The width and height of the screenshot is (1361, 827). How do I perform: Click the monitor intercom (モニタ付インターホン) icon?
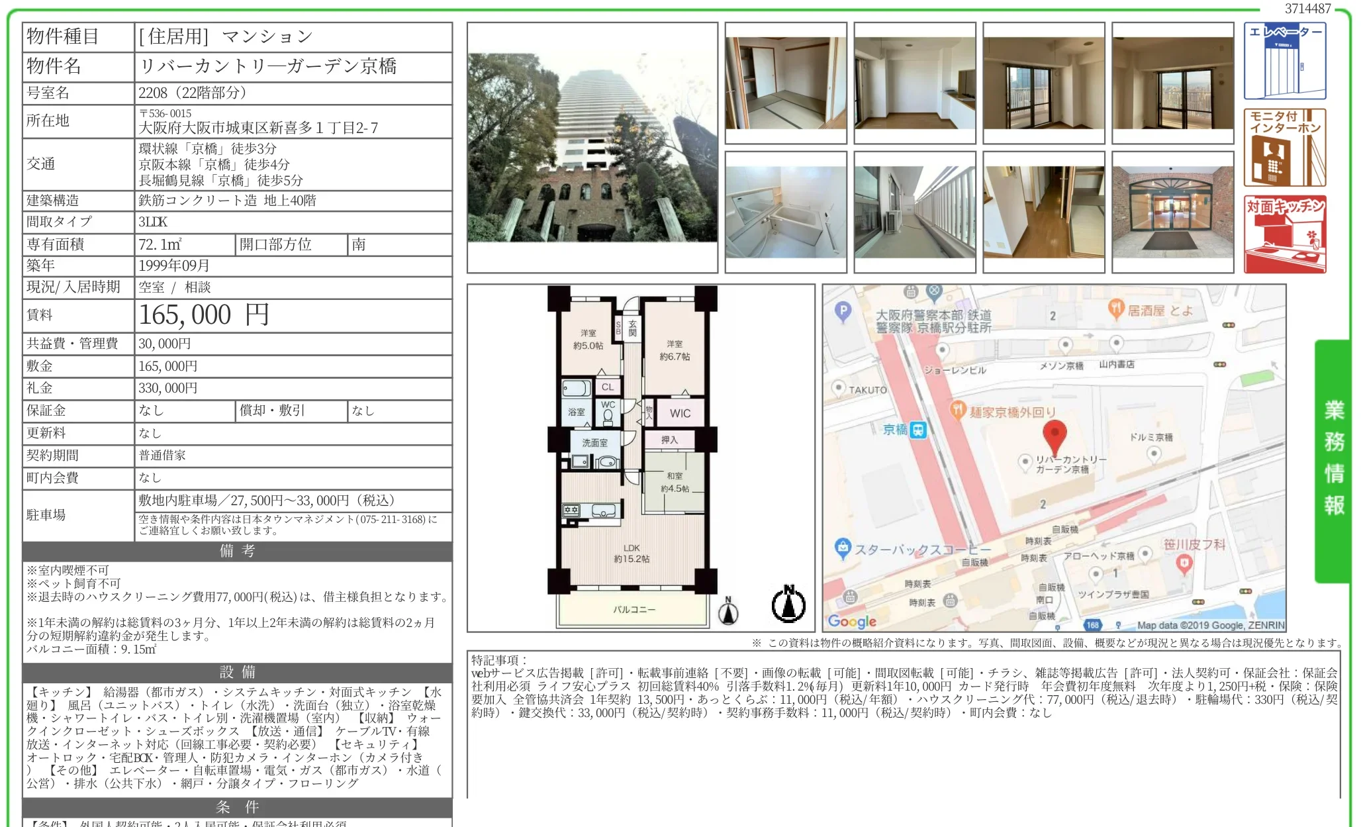coord(1284,148)
